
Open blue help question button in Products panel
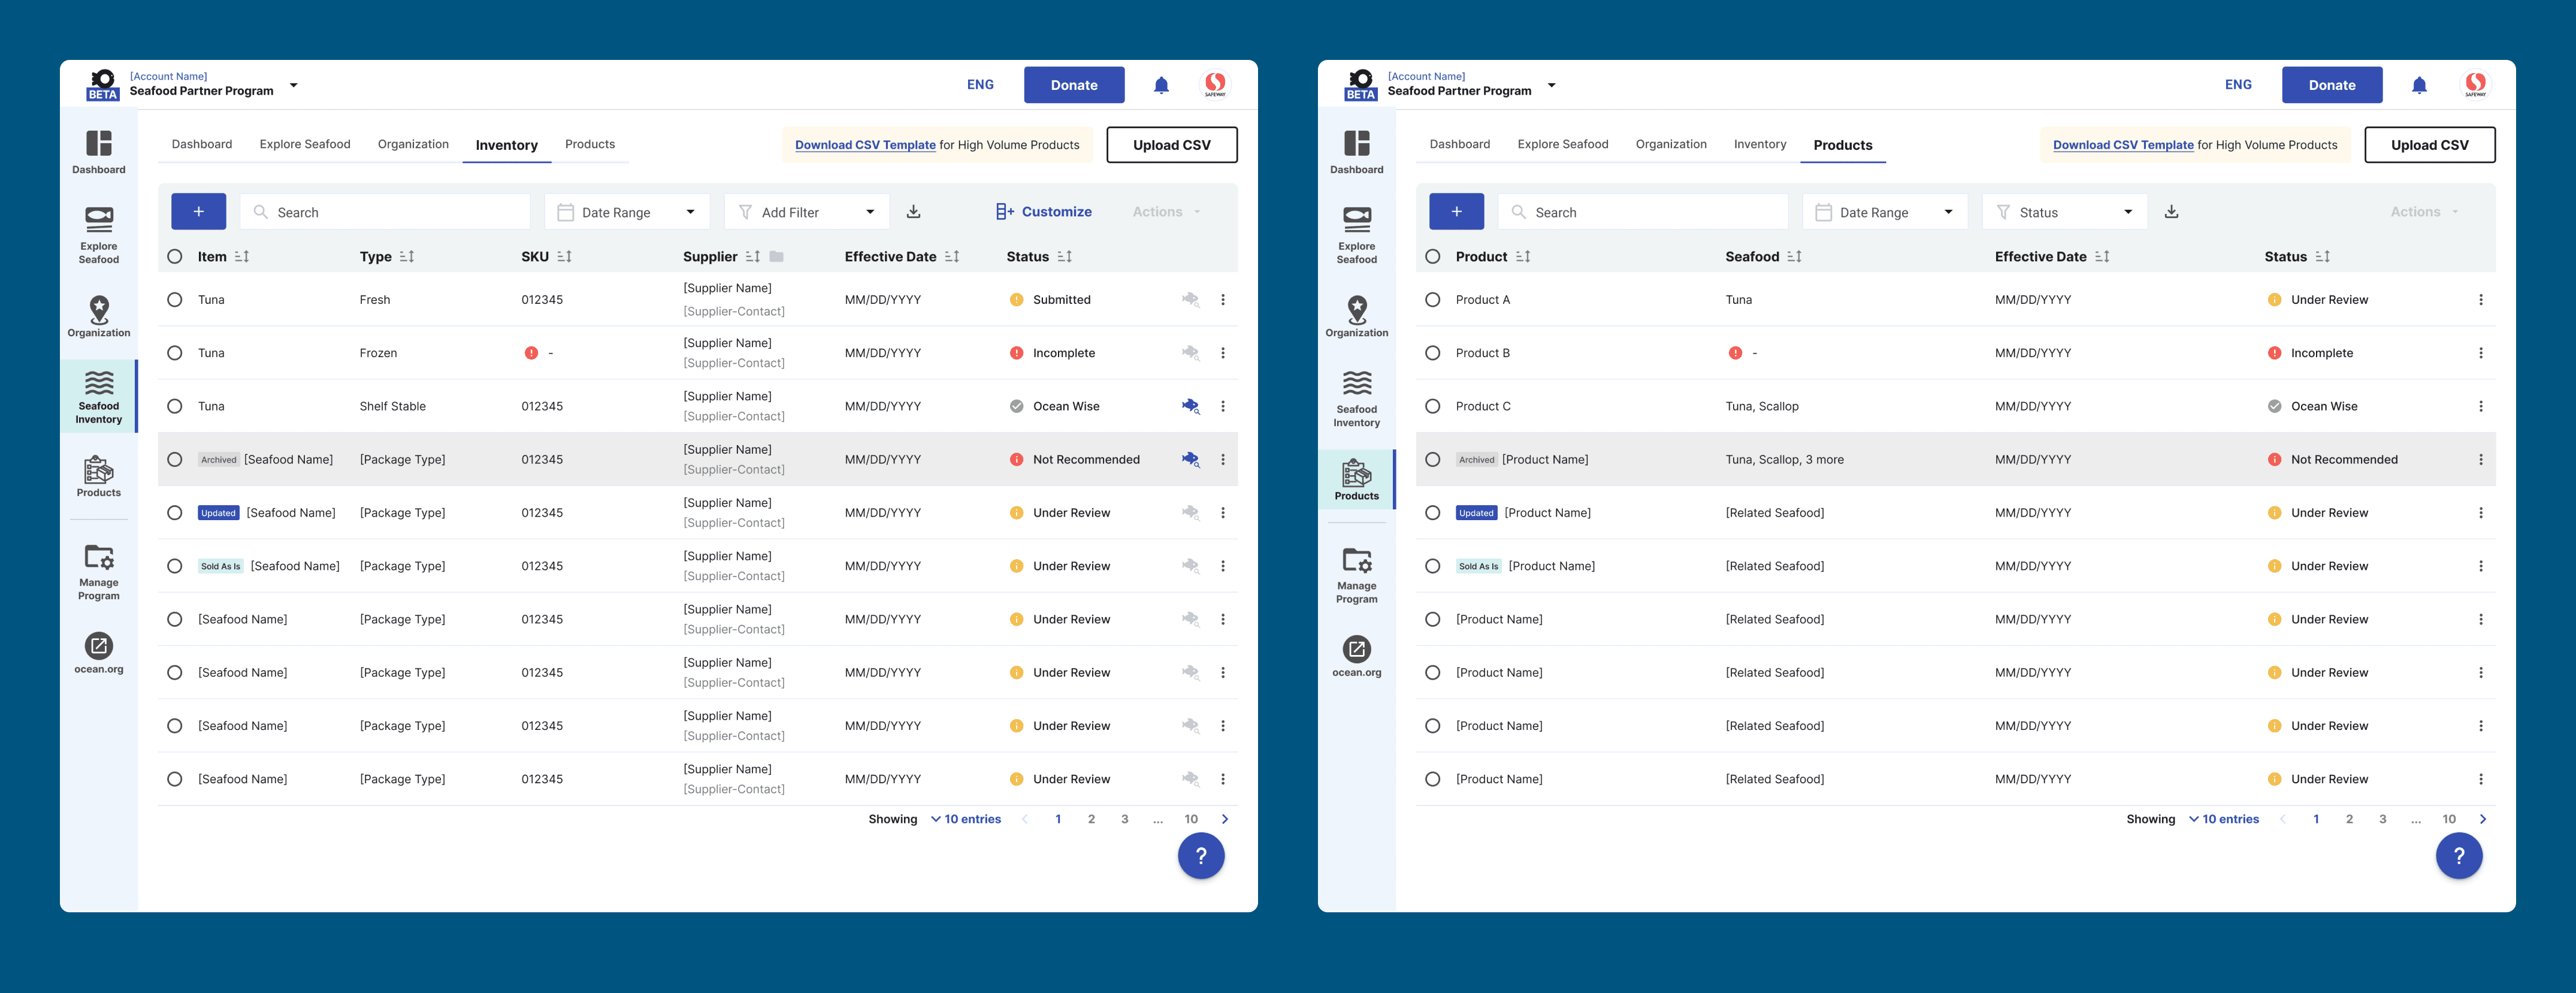point(2458,856)
